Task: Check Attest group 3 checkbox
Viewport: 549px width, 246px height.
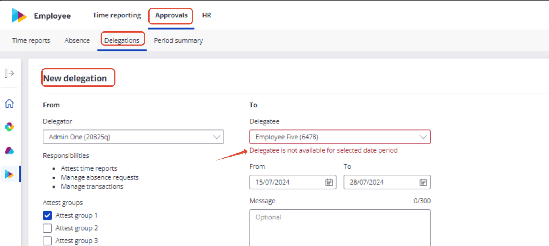Action: [47, 241]
